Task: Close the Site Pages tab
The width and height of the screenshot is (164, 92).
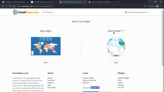Action: pos(28,2)
